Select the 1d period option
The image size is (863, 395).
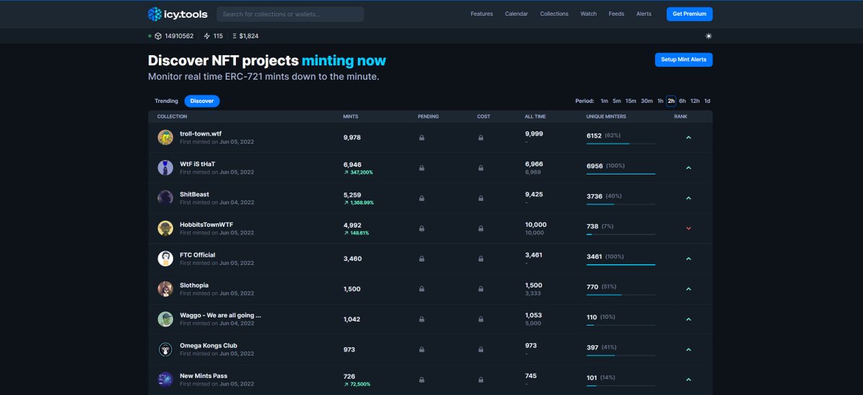[x=707, y=101]
